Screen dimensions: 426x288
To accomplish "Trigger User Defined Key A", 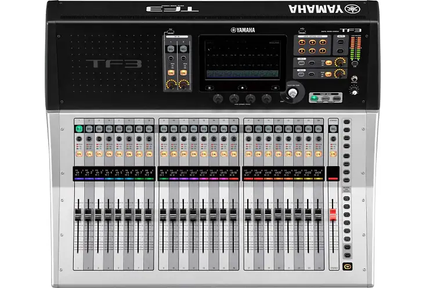I will (x=302, y=42).
